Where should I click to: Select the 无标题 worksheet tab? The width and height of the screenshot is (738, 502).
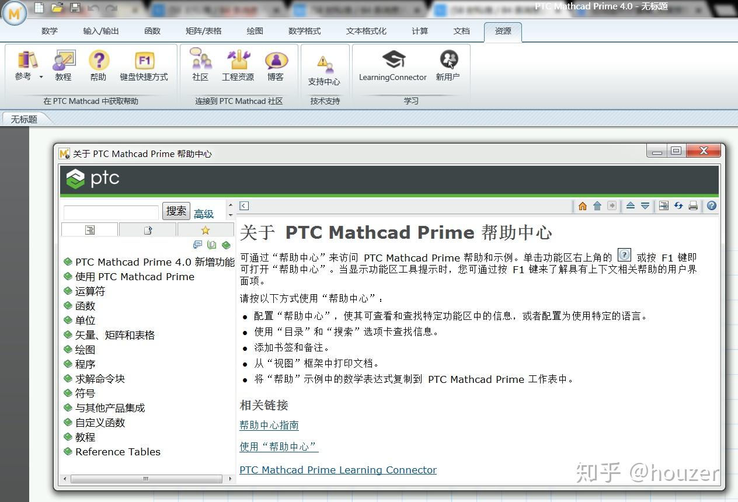point(24,119)
